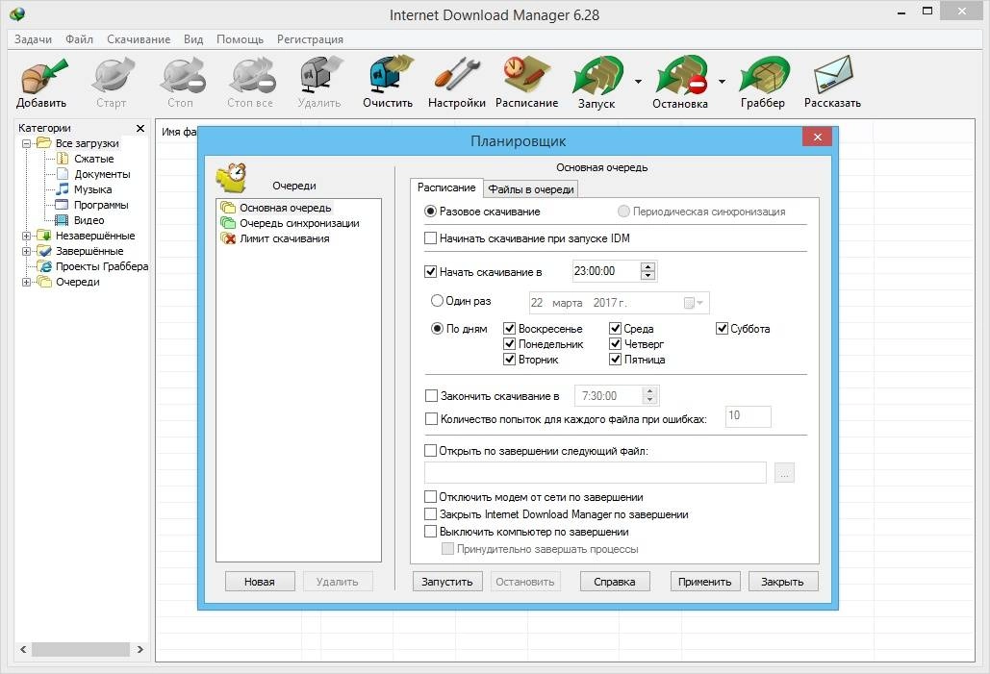Image resolution: width=990 pixels, height=674 pixels.
Task: Uncheck Суббота day checkbox
Action: tap(723, 328)
